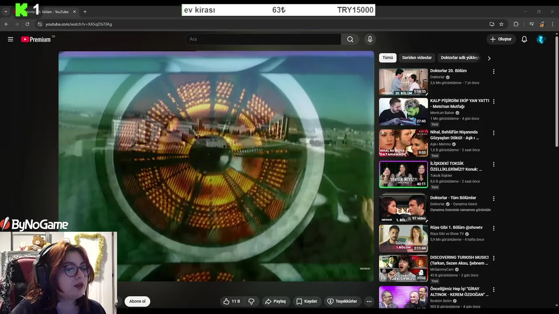The image size is (559, 314).
Task: Open TOKSİK MİYİZ video thumbnail
Action: [404, 174]
